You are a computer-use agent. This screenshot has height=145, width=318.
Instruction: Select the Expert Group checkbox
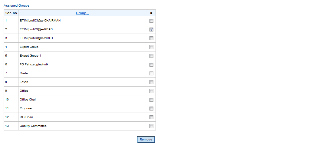pos(151,47)
